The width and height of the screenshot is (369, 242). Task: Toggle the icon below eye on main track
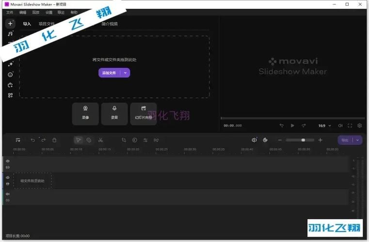pos(8,184)
